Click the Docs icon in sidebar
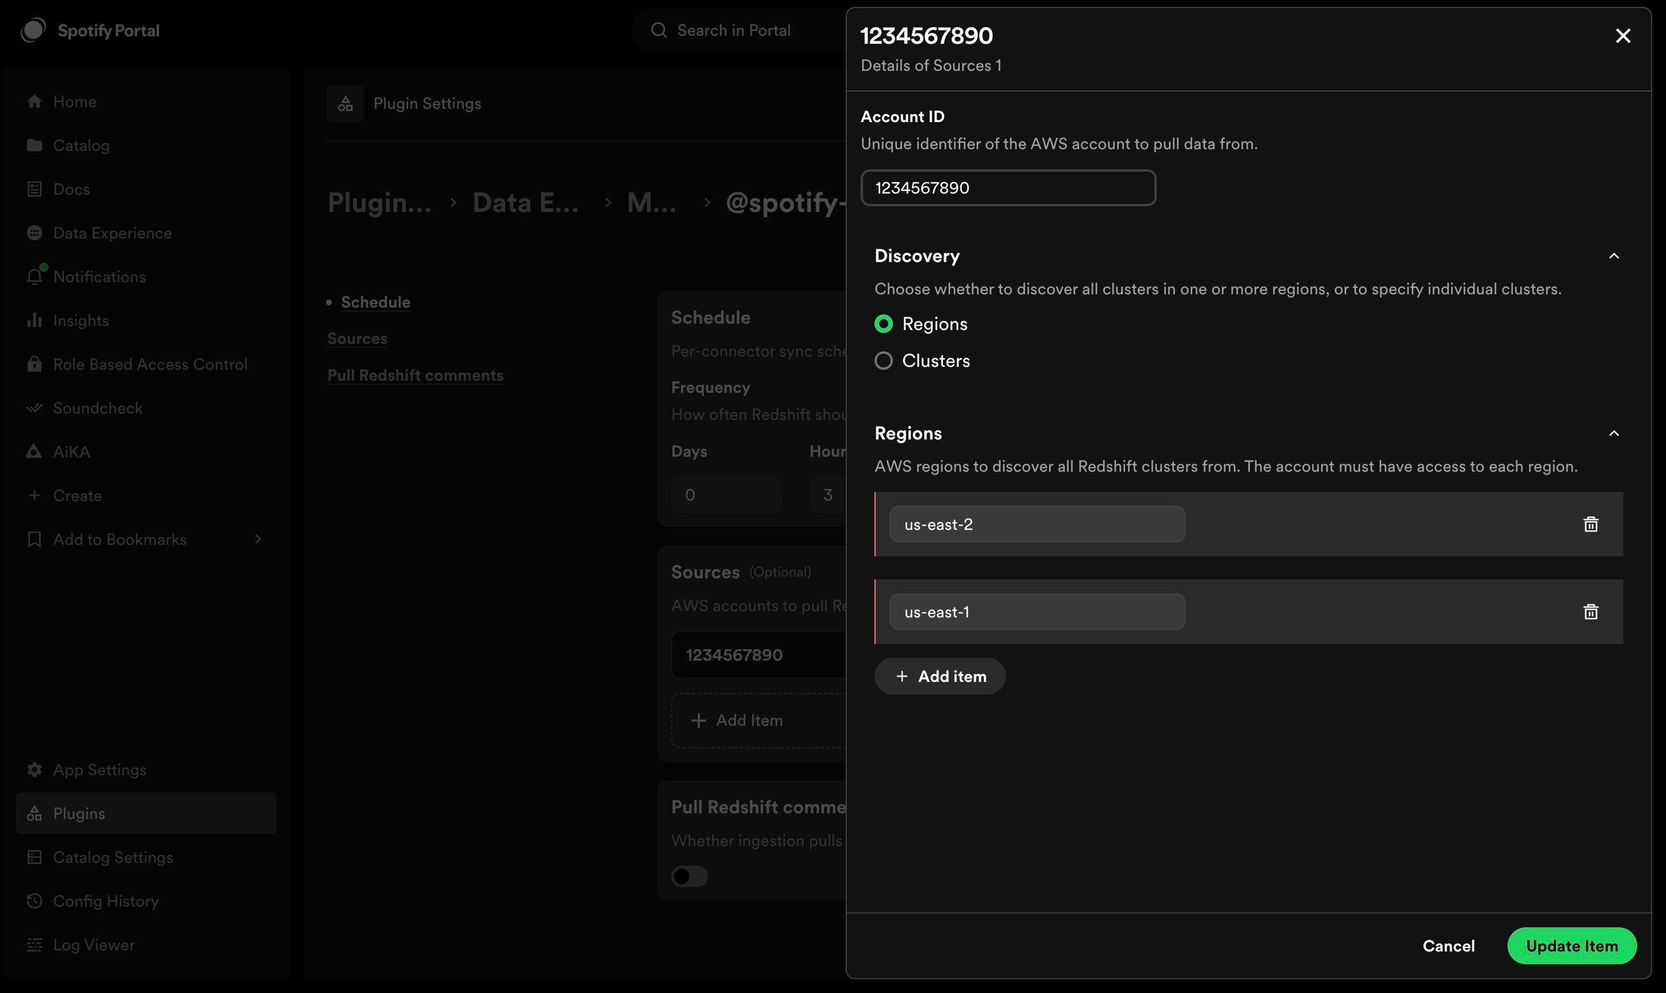 click(x=34, y=189)
